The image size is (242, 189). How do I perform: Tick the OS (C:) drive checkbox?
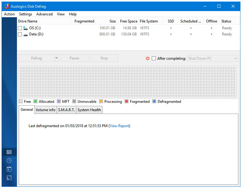[20, 28]
